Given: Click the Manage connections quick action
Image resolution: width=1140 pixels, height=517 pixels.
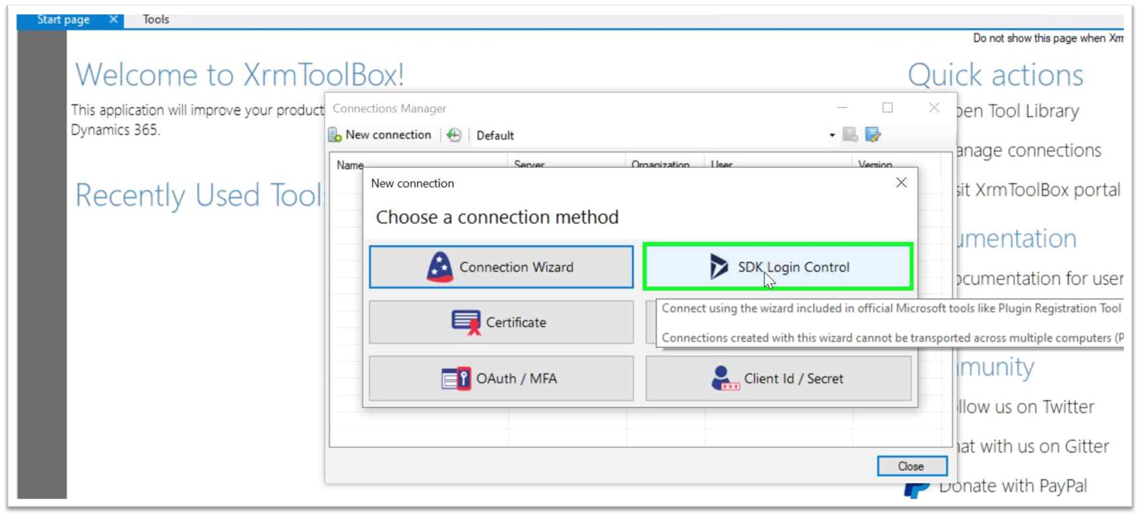Looking at the screenshot, I should tap(1027, 151).
